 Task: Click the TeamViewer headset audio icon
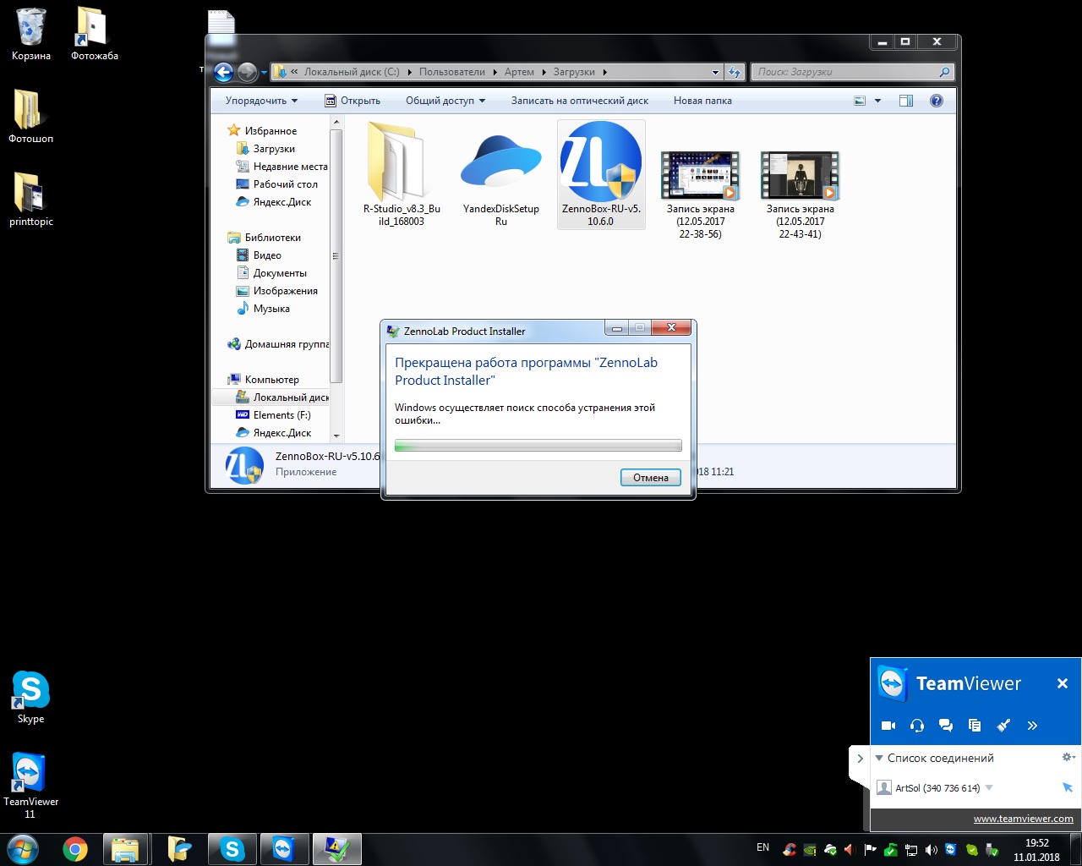point(917,726)
